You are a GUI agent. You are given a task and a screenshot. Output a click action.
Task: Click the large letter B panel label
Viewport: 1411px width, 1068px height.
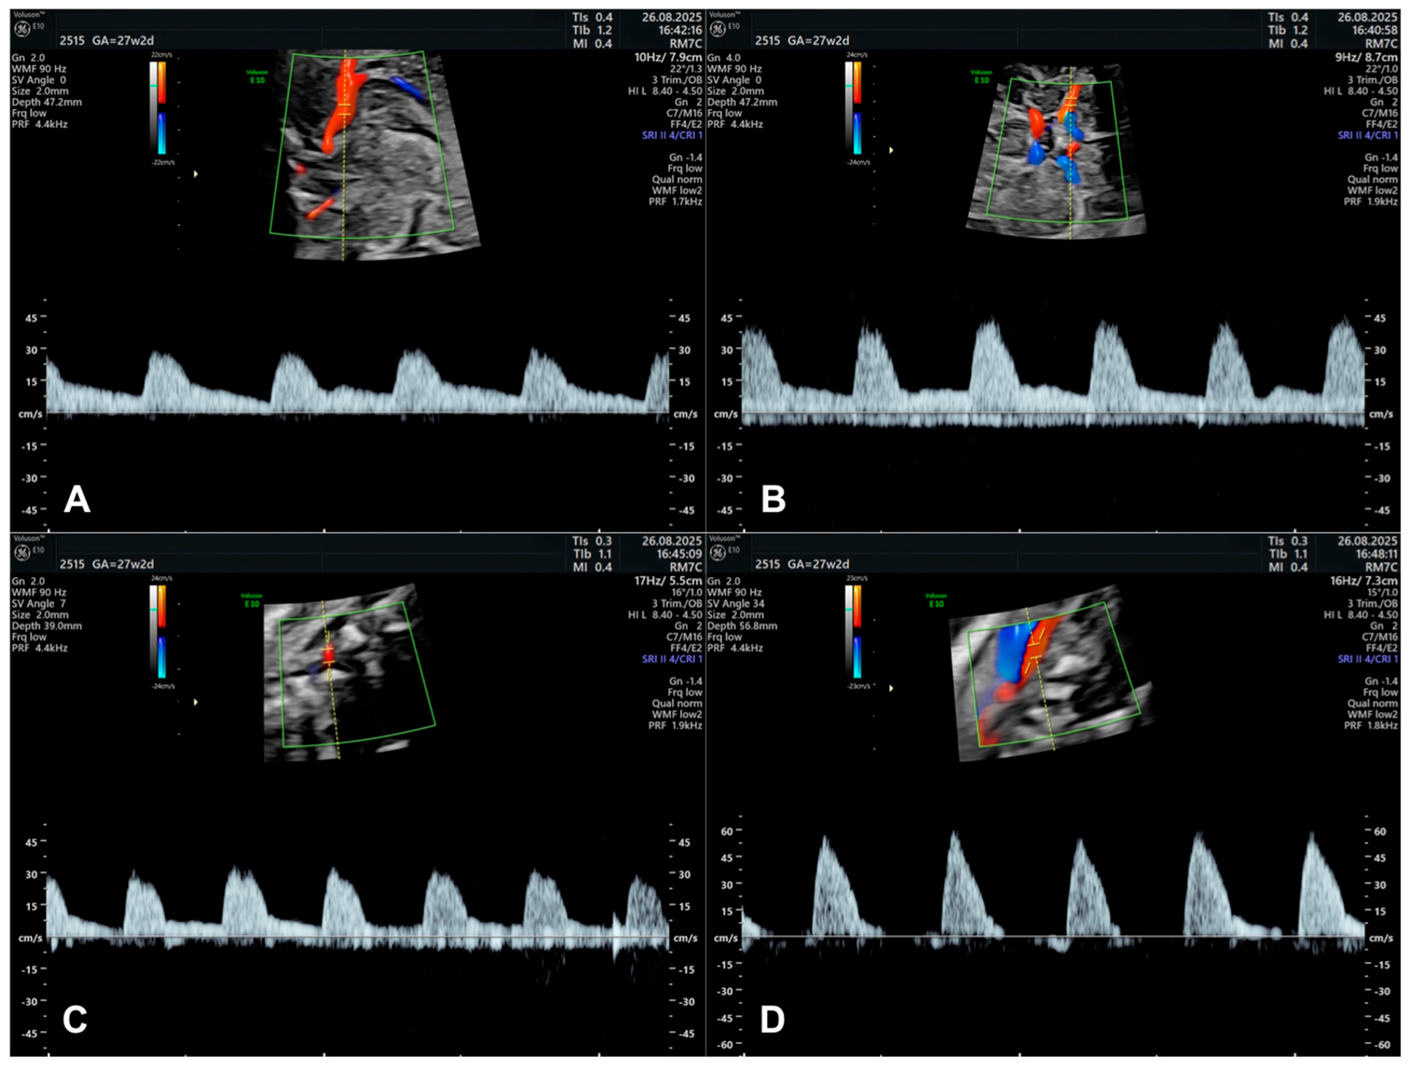[773, 499]
